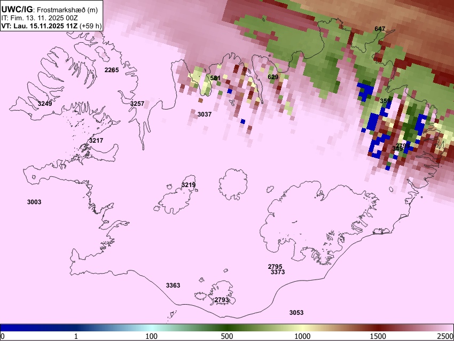The image size is (454, 341).
Task: Click the init time line 'IT: Fim. 13. 11. 2025 00Z'
Action: pyautogui.click(x=39, y=18)
